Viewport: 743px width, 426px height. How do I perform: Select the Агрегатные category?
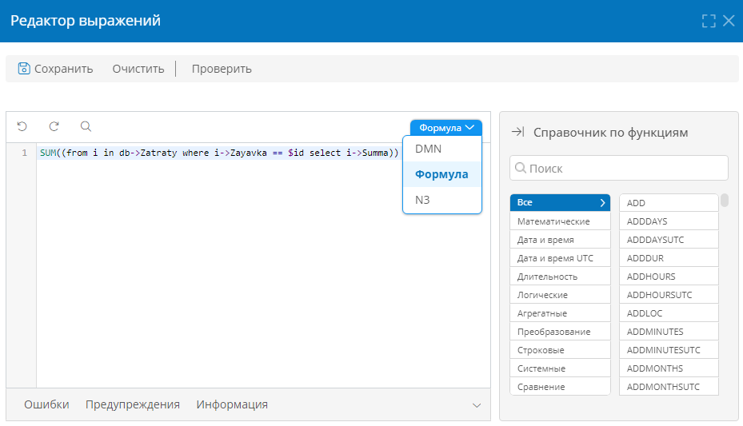pyautogui.click(x=560, y=313)
